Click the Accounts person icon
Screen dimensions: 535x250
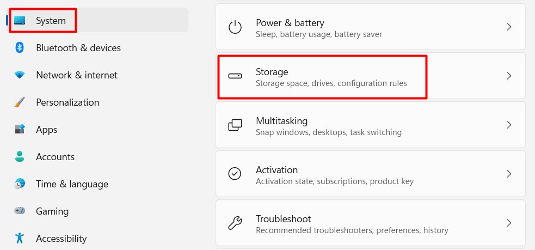click(20, 157)
